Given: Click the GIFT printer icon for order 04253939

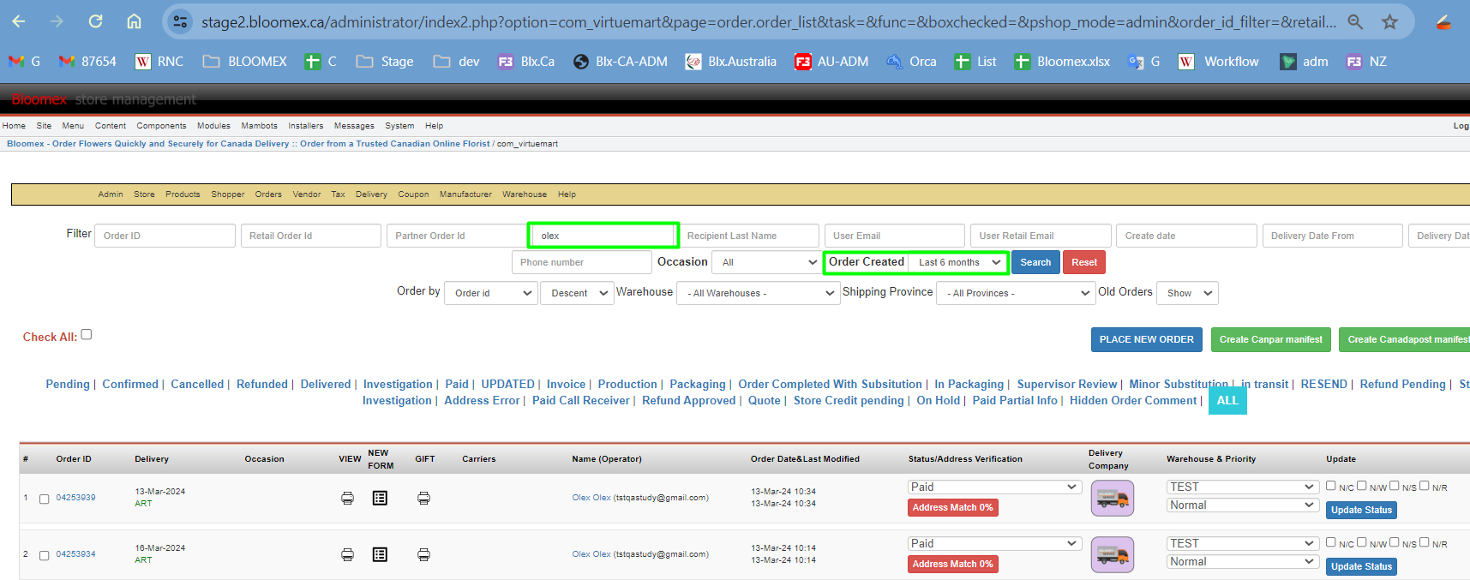Looking at the screenshot, I should tap(423, 498).
